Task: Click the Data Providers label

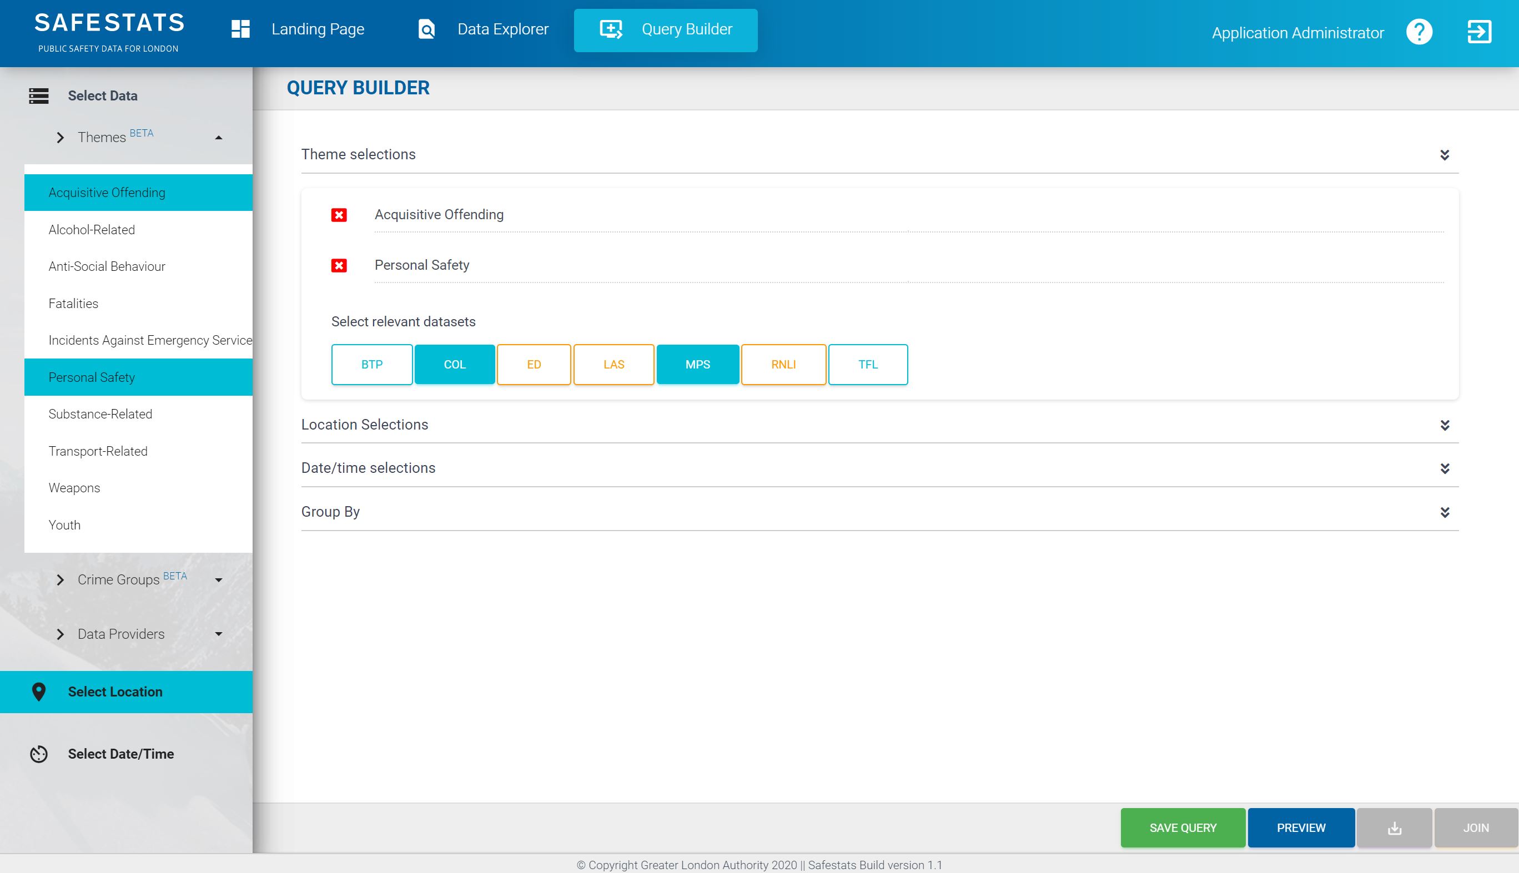Action: [x=120, y=634]
